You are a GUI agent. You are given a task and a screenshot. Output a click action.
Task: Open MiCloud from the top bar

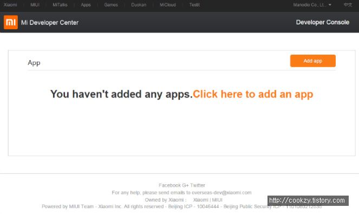(168, 4)
